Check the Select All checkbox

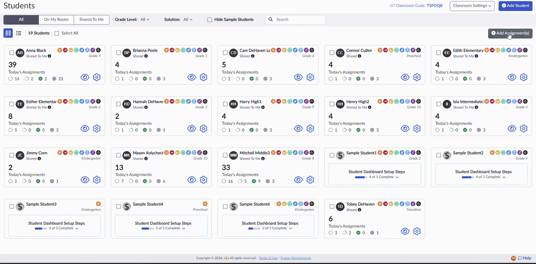pos(57,33)
